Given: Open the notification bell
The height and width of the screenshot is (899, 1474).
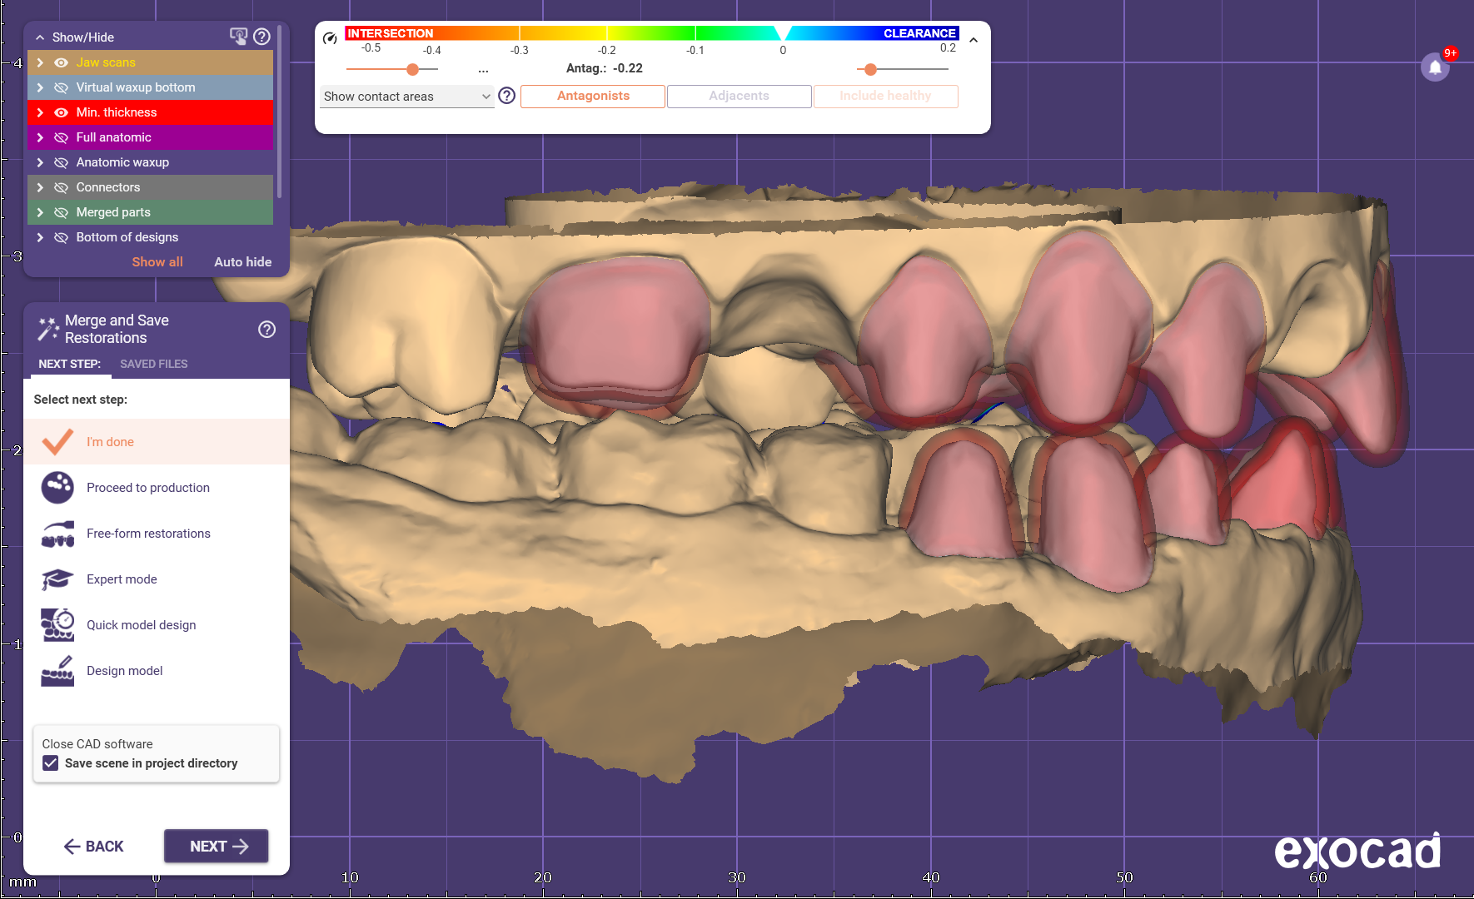Looking at the screenshot, I should 1435,67.
